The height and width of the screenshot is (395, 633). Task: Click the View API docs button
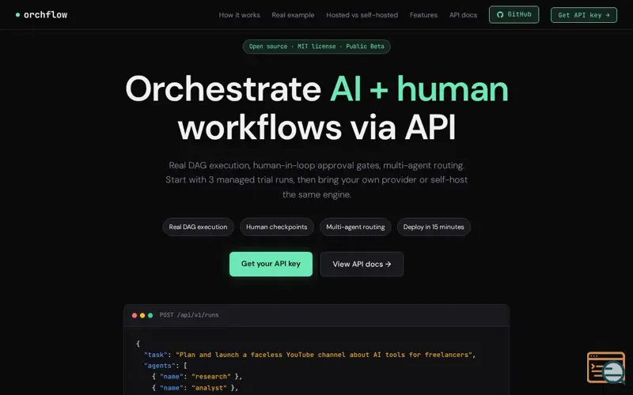click(362, 264)
